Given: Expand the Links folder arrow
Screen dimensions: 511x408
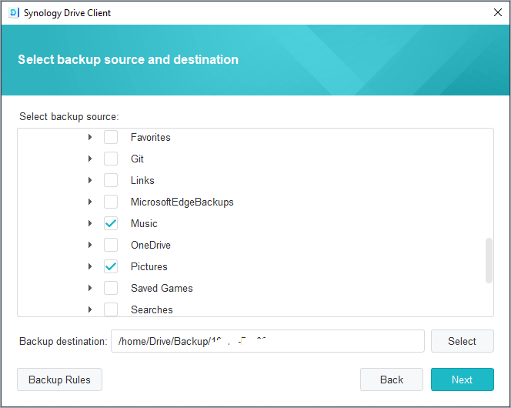Looking at the screenshot, I should tap(90, 180).
